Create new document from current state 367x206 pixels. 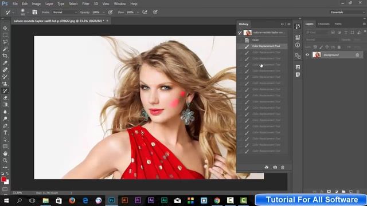(266, 167)
